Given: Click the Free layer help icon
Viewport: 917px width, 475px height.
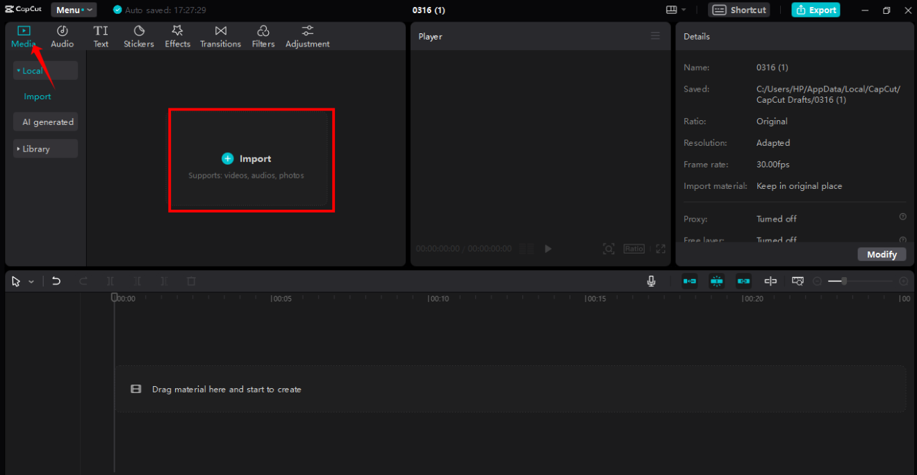Looking at the screenshot, I should tap(902, 240).
